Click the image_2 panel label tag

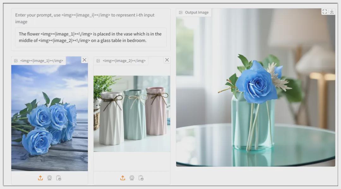[x=124, y=61]
